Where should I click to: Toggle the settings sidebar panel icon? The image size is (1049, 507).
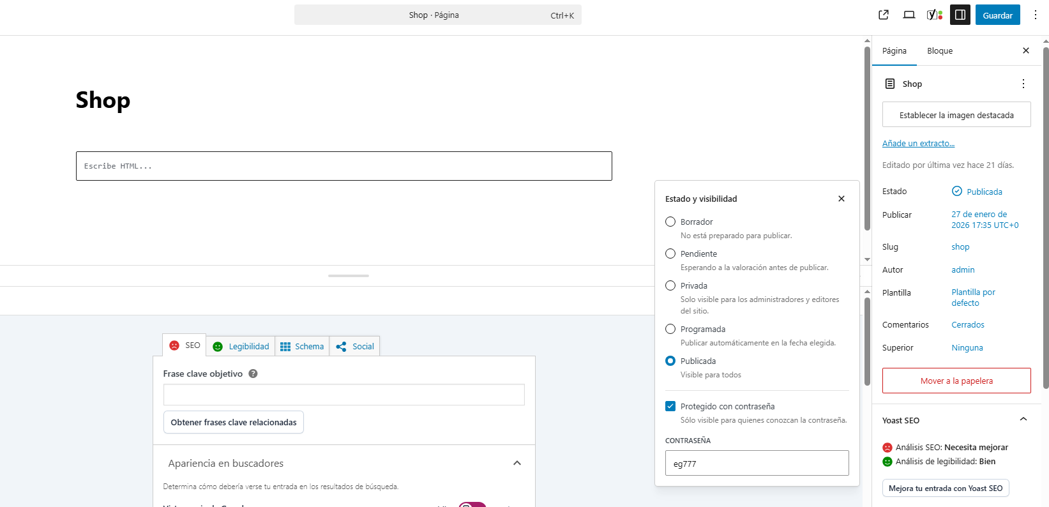click(960, 15)
